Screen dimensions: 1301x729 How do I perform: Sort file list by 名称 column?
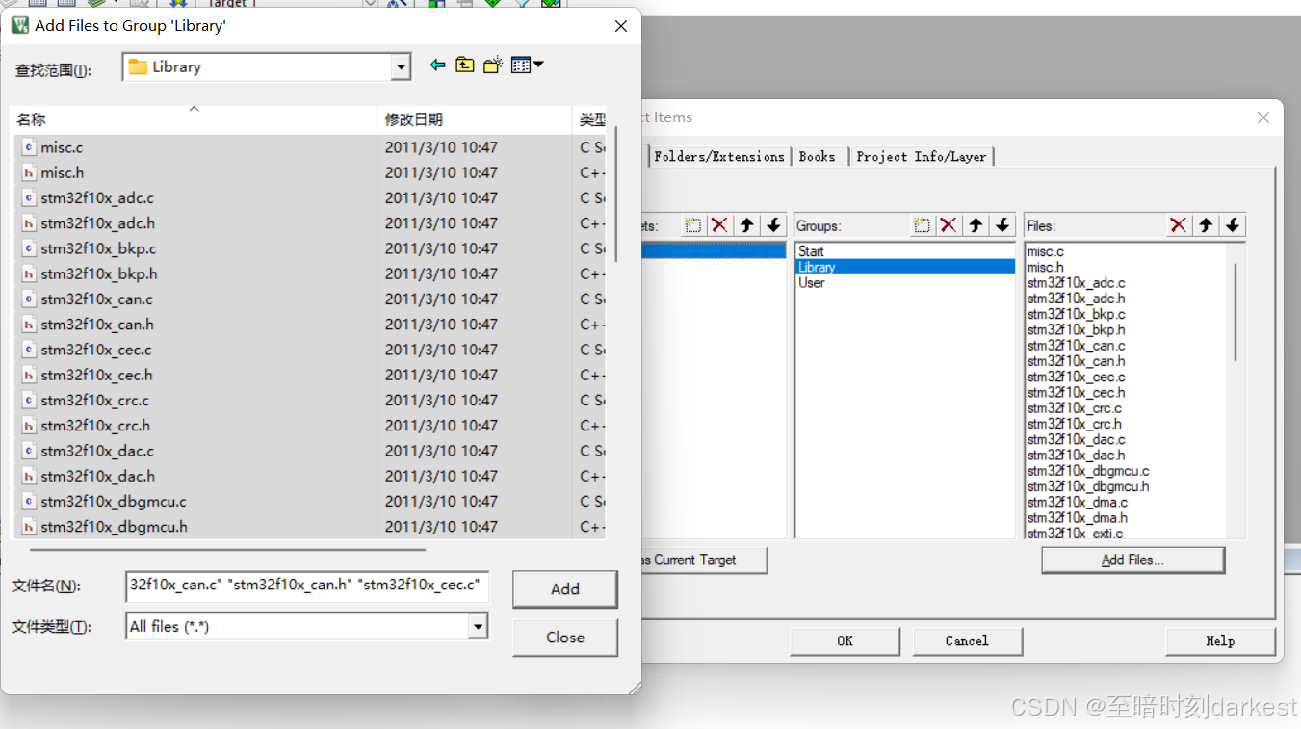click(194, 119)
